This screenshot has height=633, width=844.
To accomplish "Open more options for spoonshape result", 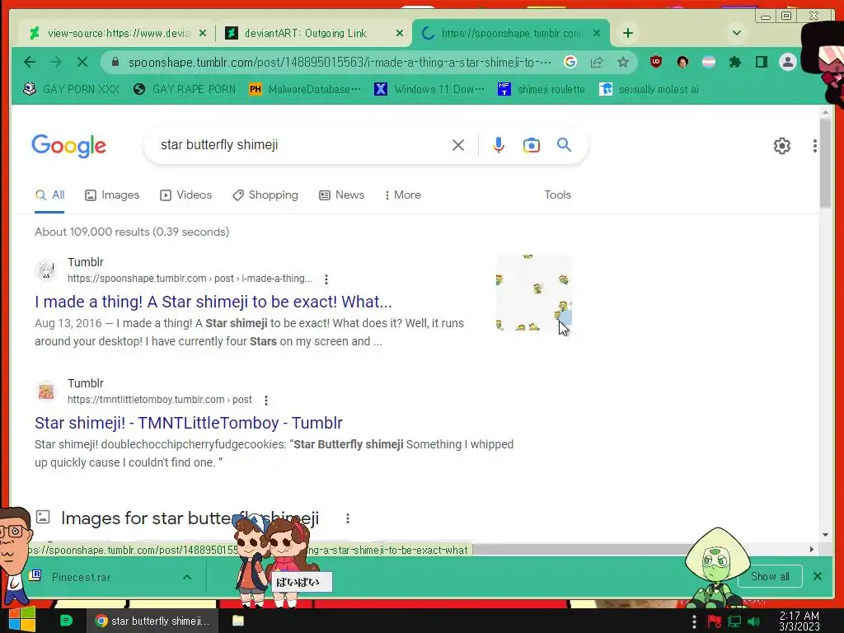I will 326,279.
